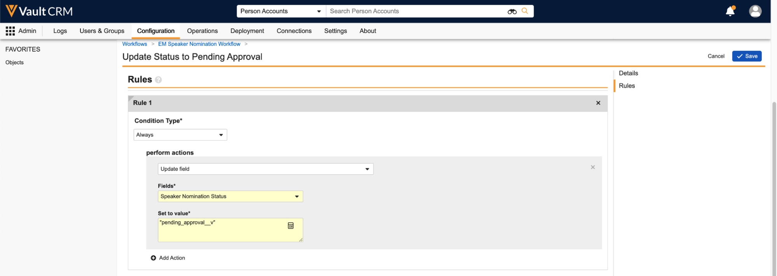The width and height of the screenshot is (777, 276).
Task: Open the Users & Groups tab
Action: pyautogui.click(x=102, y=31)
